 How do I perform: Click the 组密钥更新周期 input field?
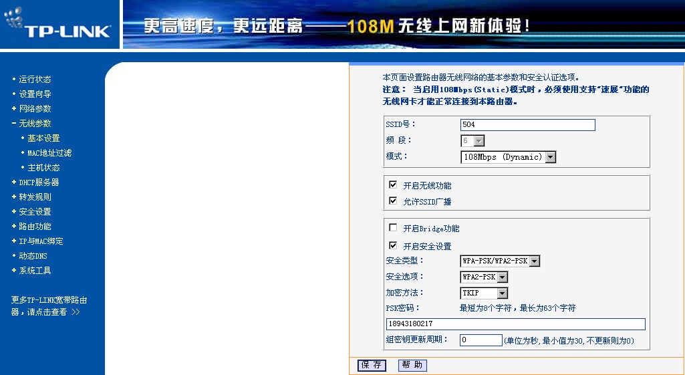[x=481, y=340]
